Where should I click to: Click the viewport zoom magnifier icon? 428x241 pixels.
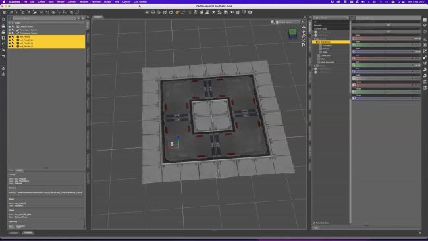pos(303,36)
